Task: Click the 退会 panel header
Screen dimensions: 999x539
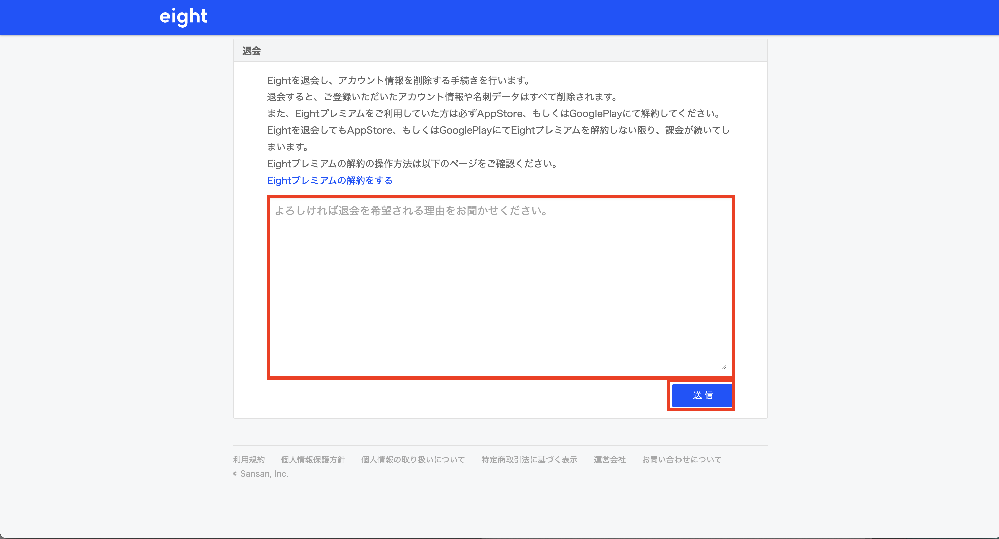Action: (x=251, y=50)
